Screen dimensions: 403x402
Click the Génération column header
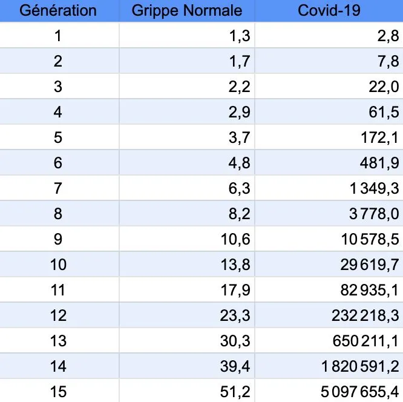pos(57,10)
